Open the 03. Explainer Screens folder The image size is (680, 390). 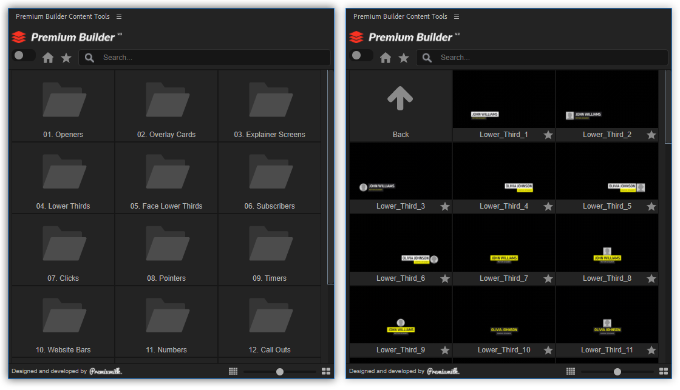coord(270,106)
